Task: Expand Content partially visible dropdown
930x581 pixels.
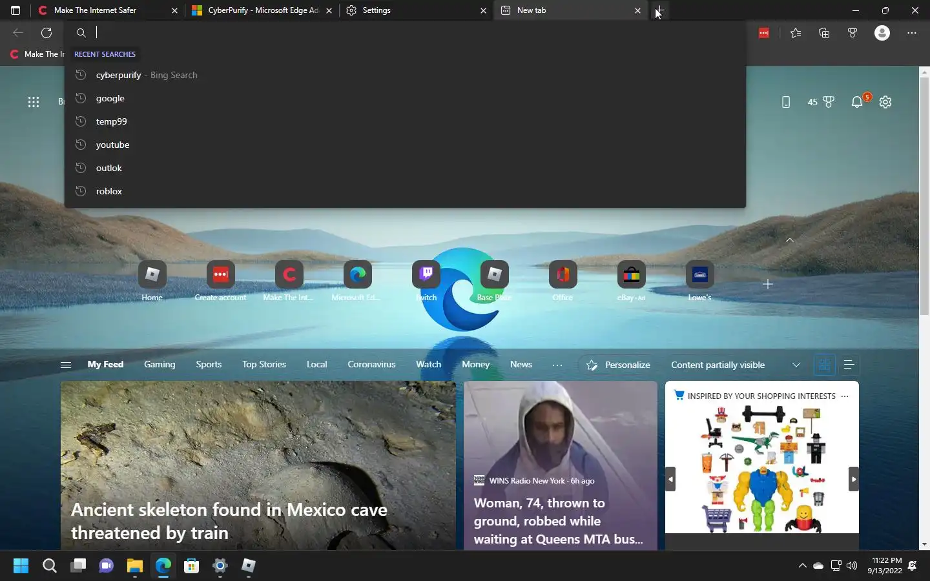Action: (796, 365)
